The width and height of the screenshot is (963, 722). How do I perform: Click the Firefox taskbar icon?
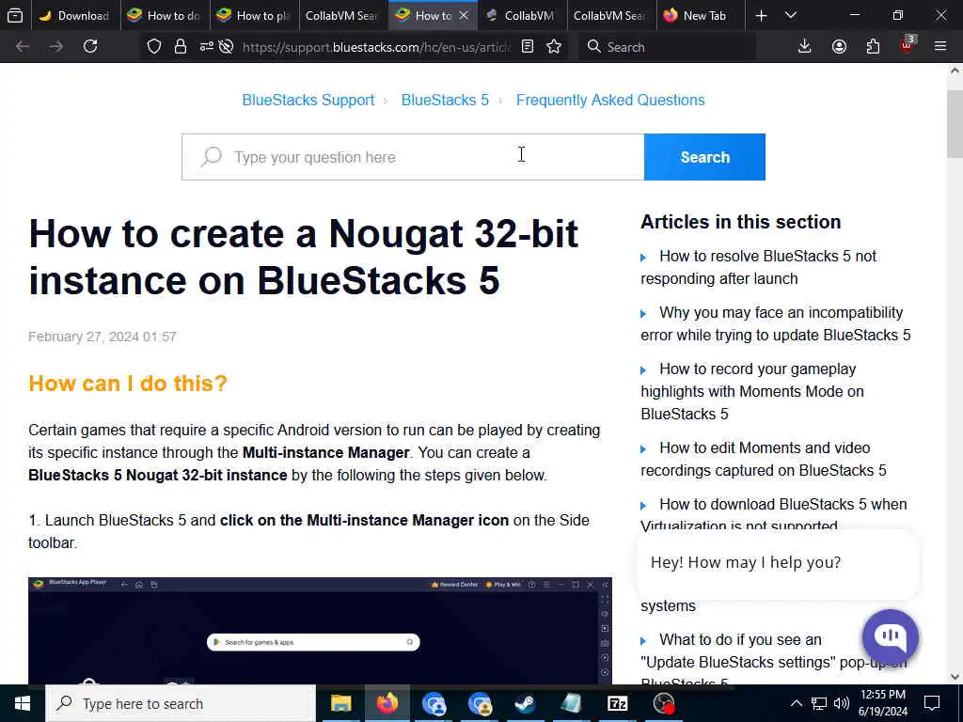coord(387,703)
